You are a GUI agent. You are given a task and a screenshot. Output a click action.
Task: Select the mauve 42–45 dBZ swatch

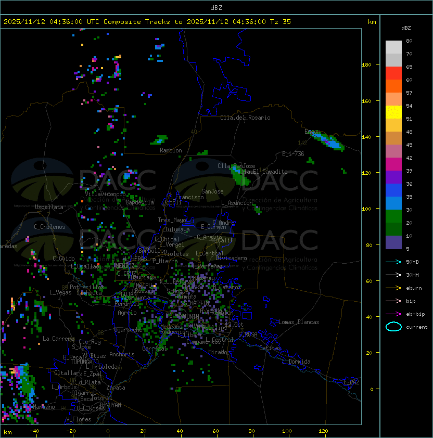(393, 151)
